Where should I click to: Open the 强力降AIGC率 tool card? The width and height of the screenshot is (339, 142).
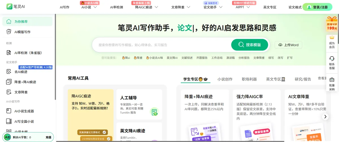coord(257,115)
